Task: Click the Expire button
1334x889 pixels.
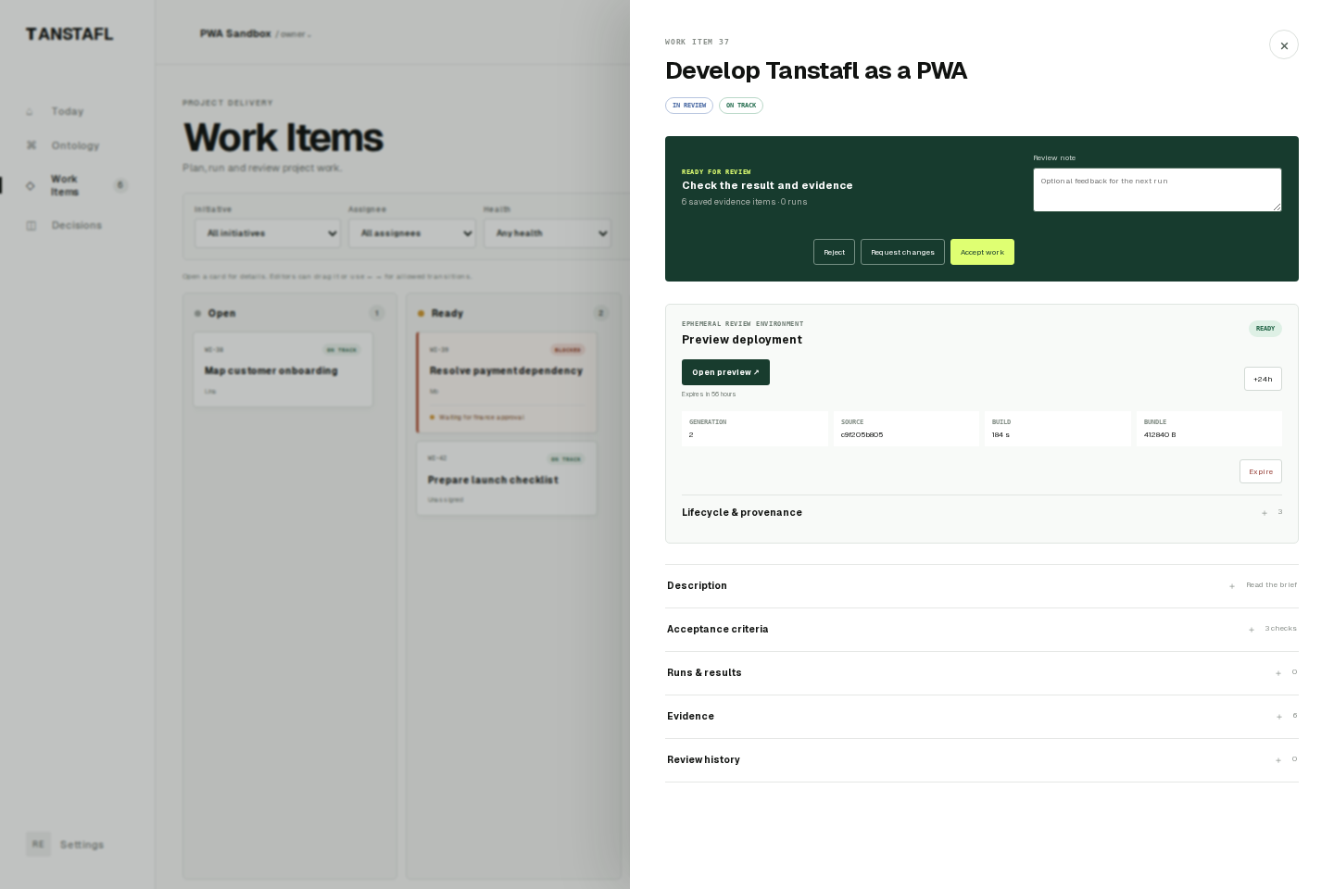Action: (x=1261, y=471)
